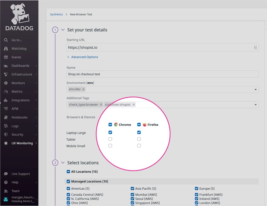Expand Advanced Options
The image size is (267, 206).
[83, 57]
